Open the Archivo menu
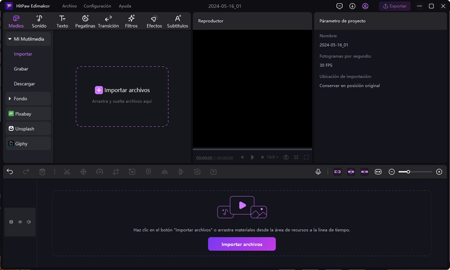Viewport: 450px width, 270px height. point(69,6)
